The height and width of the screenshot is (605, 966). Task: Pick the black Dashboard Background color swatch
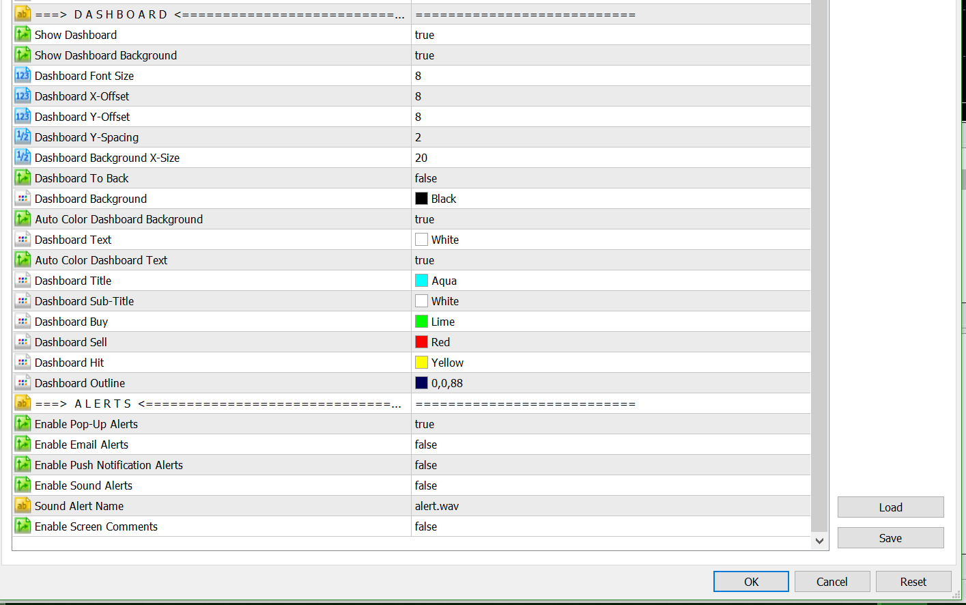point(422,199)
